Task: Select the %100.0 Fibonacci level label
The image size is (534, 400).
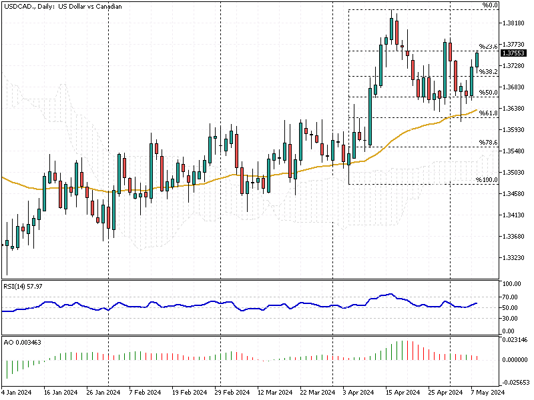Action: pos(487,180)
